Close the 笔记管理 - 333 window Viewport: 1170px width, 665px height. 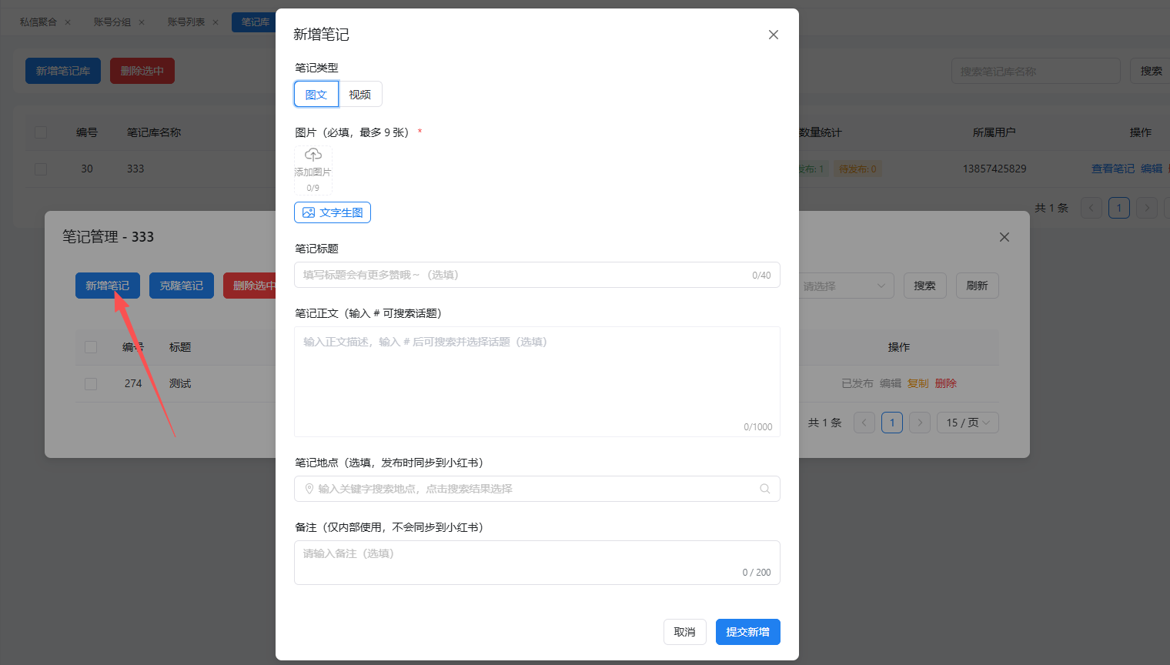point(1005,237)
